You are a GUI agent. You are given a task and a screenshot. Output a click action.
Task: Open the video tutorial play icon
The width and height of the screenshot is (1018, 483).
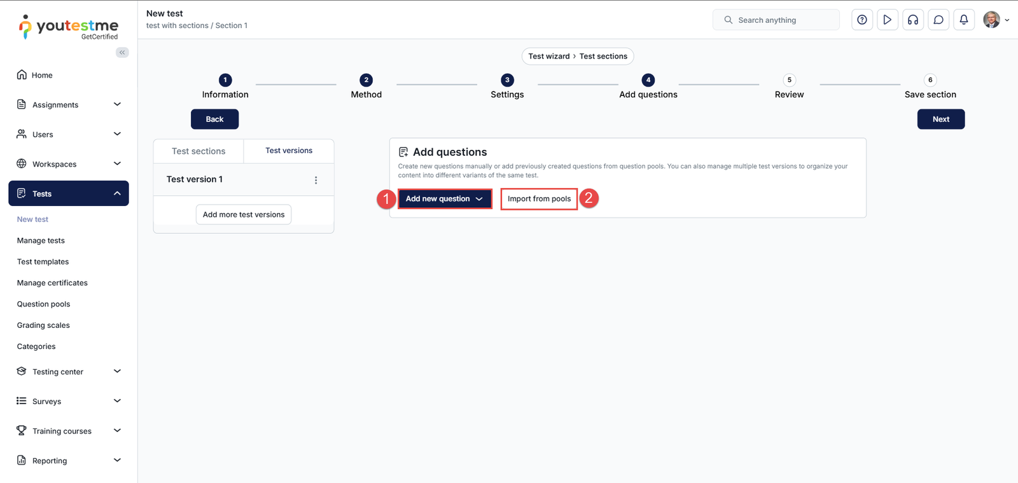pyautogui.click(x=887, y=20)
